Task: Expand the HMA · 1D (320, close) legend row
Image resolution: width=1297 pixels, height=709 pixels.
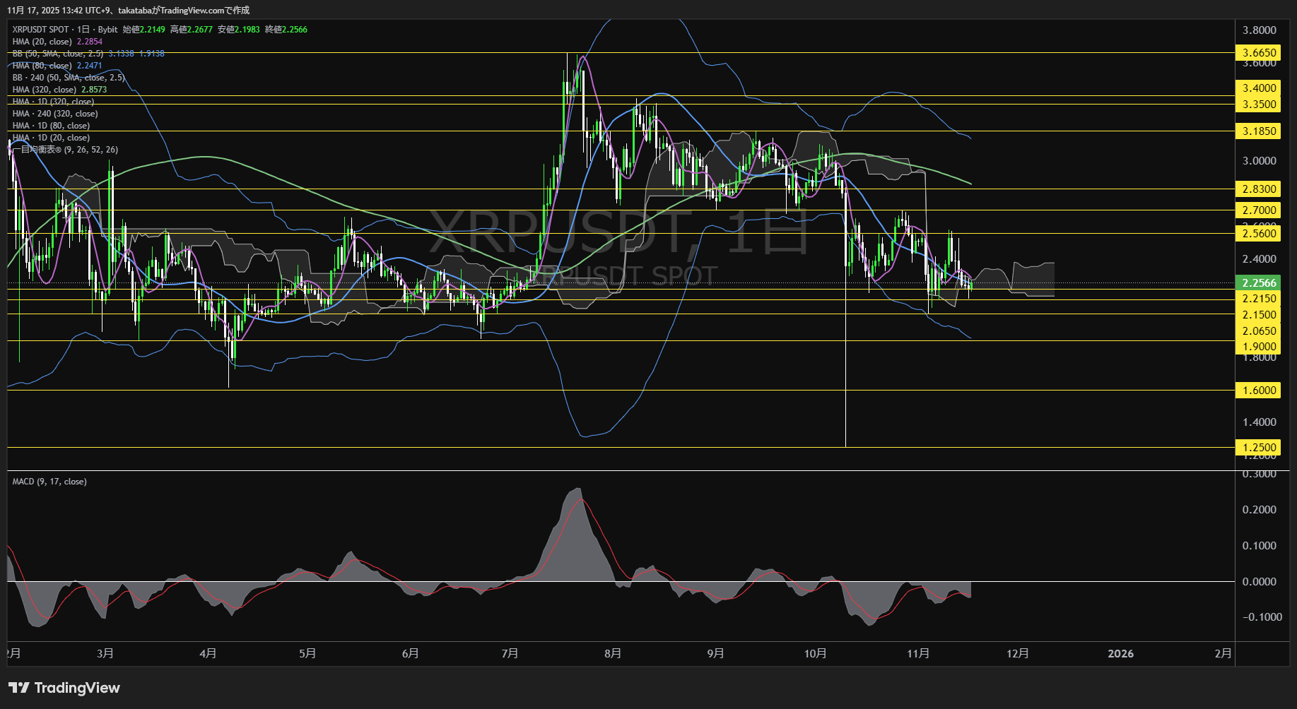Action: (52, 102)
